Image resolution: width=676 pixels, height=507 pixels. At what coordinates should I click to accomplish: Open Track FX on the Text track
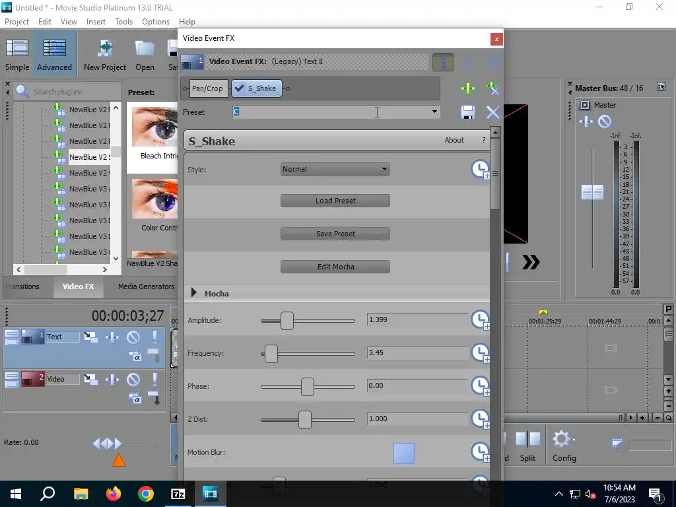tap(112, 337)
